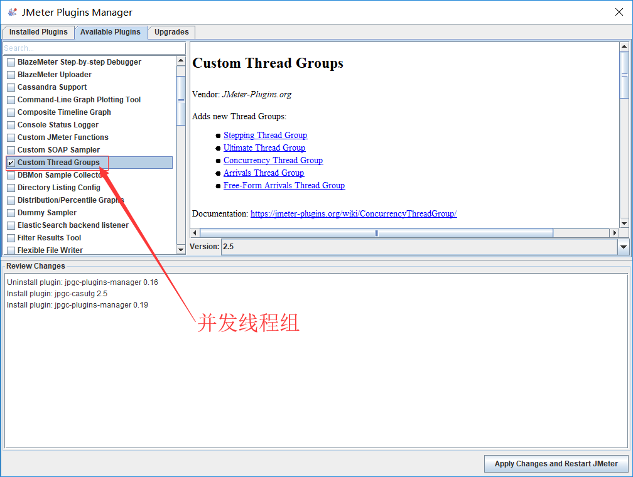Enable Distribution/Percentile Graphs checkbox
This screenshot has height=477, width=633.
(11, 200)
